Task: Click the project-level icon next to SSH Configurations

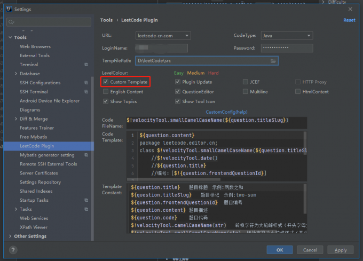Action: point(86,83)
